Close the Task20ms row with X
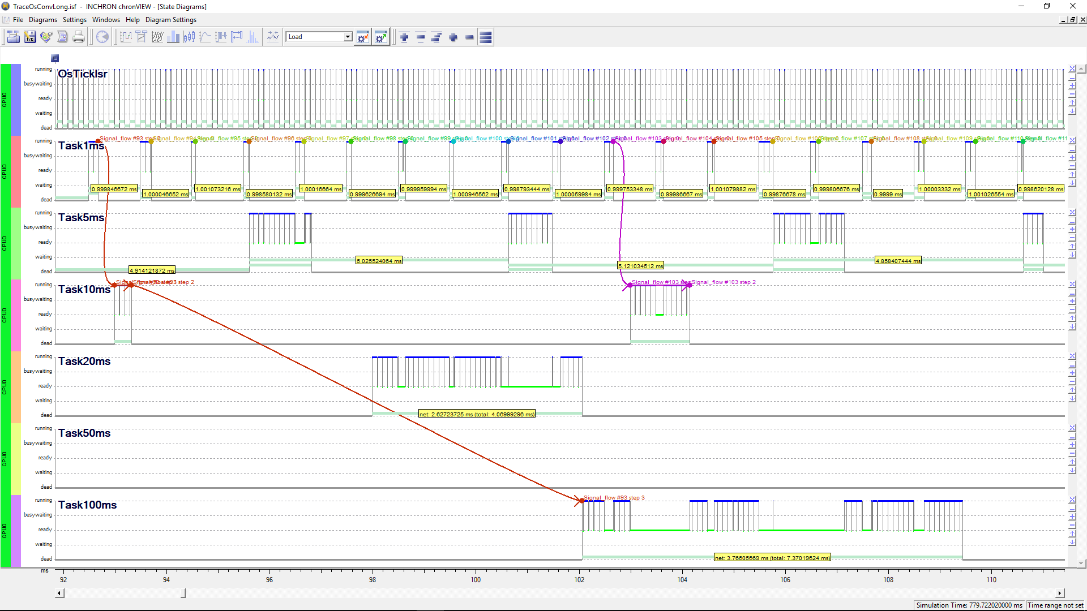 coord(1072,356)
